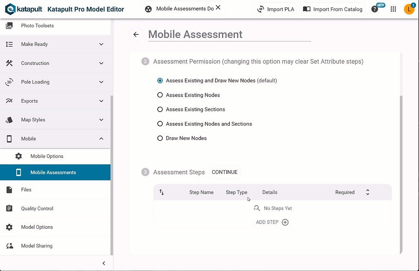Click the Step Name column header
Viewport: 419px width, 271px height.
201,192
